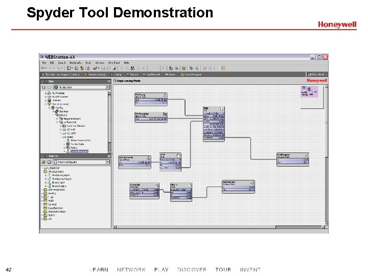Viewport: 368px width, 276px height.
Task: Open the DataFunction palette folder
Action: [55, 208]
